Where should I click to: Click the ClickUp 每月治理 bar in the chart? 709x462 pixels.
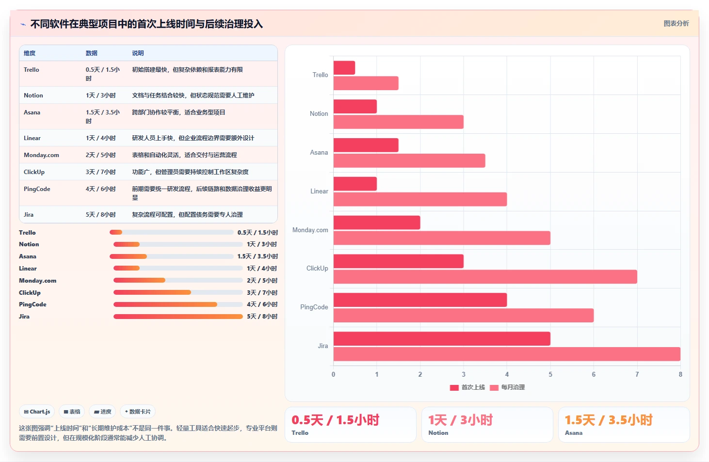coord(485,277)
